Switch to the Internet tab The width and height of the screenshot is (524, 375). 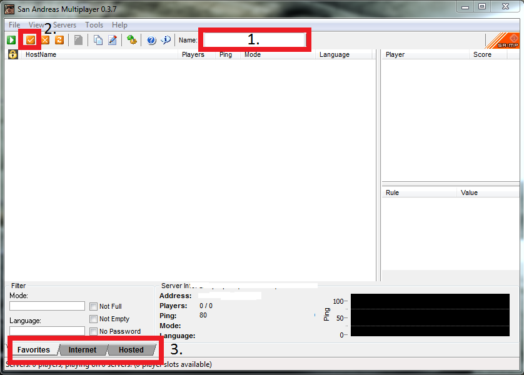pyautogui.click(x=83, y=350)
